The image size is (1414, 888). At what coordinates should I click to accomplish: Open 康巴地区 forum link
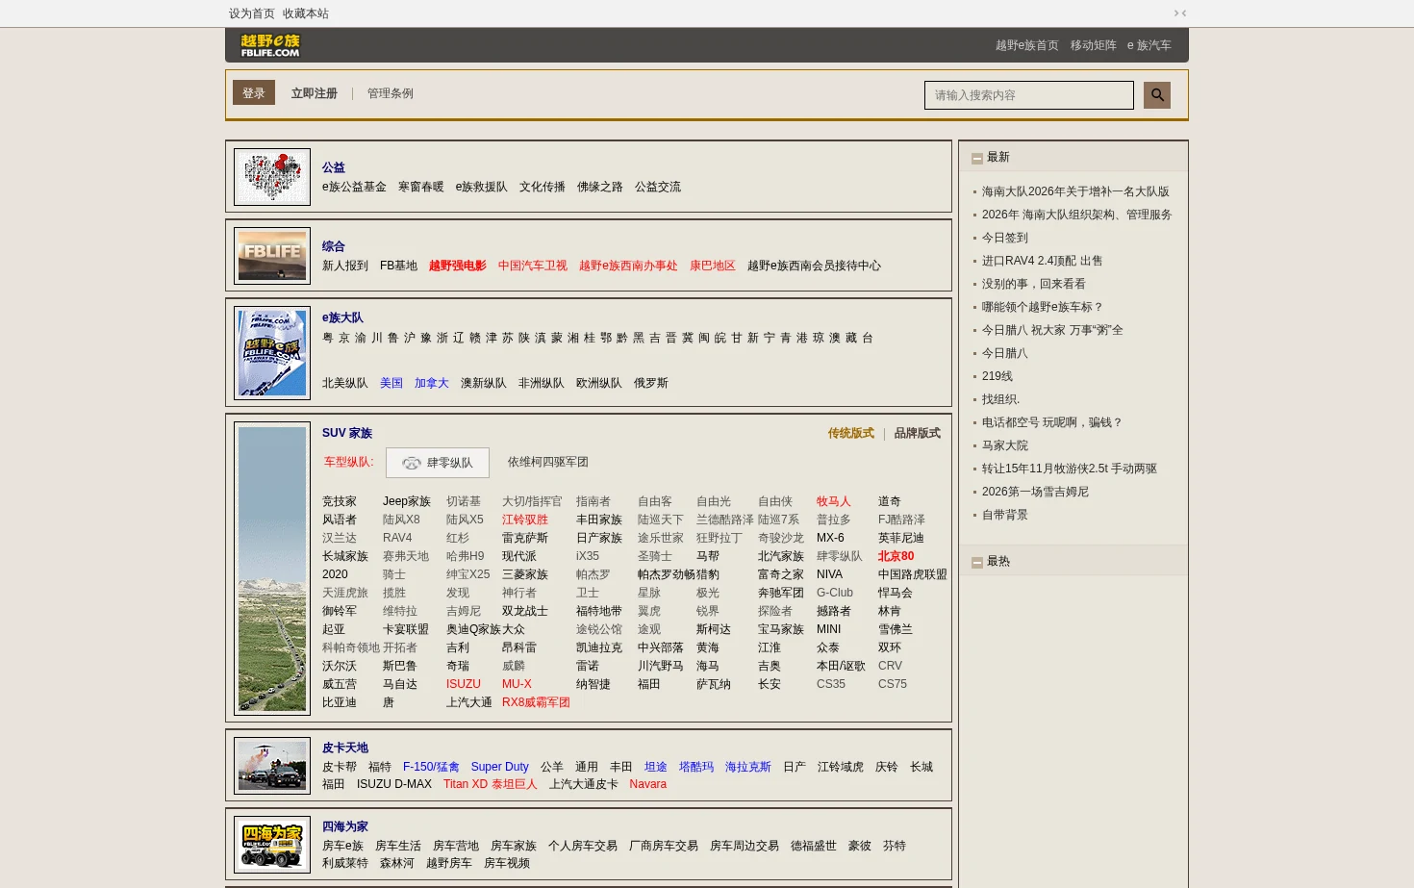(x=713, y=266)
